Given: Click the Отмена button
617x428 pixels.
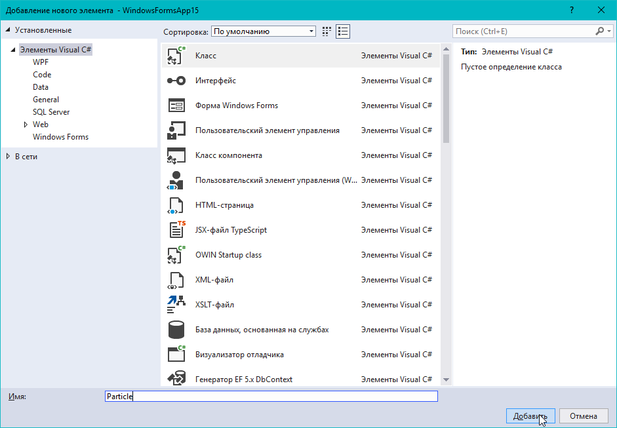Looking at the screenshot, I should click(583, 416).
